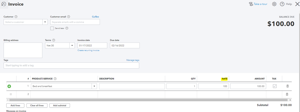Click the Qty field showing 1
The width and height of the screenshot is (300, 112).
[181, 86]
